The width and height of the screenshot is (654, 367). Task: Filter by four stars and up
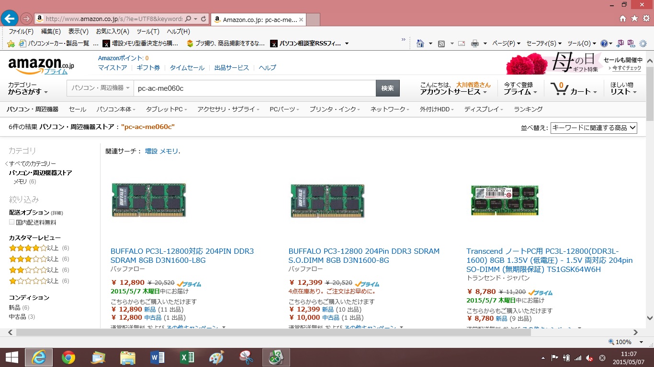[x=39, y=248]
